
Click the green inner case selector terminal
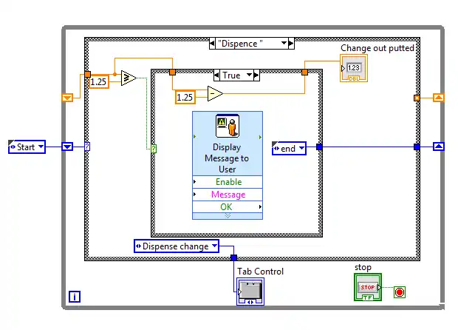[154, 149]
